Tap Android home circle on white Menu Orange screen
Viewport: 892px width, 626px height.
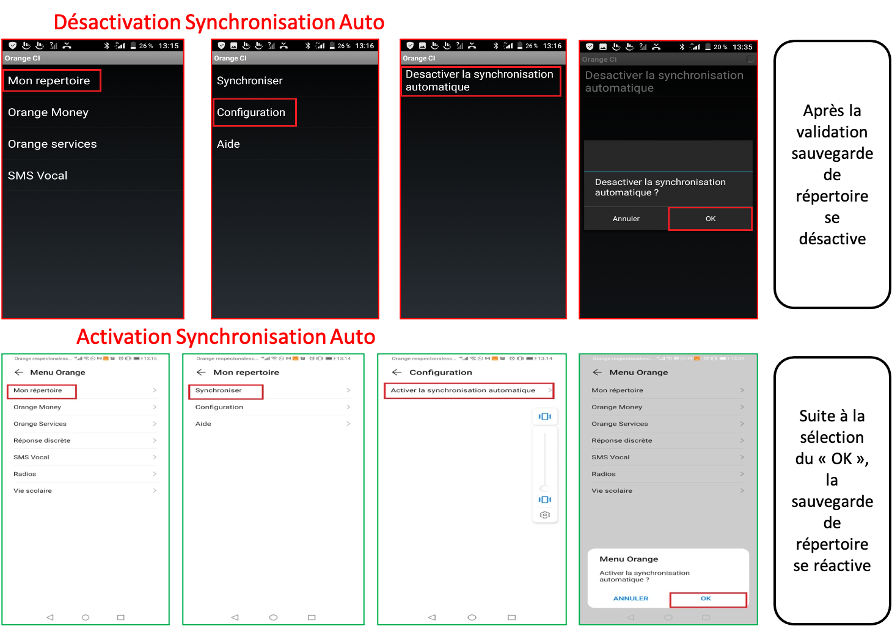pos(86,617)
